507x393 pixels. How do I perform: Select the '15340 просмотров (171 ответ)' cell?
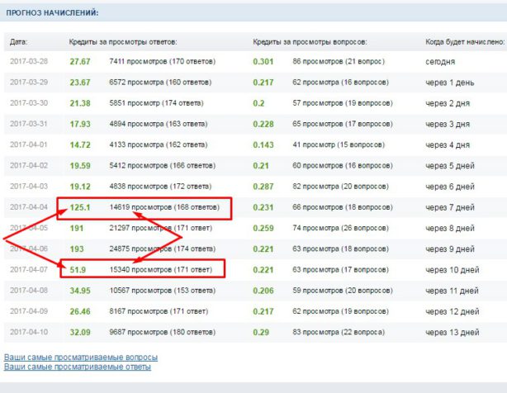tap(161, 269)
